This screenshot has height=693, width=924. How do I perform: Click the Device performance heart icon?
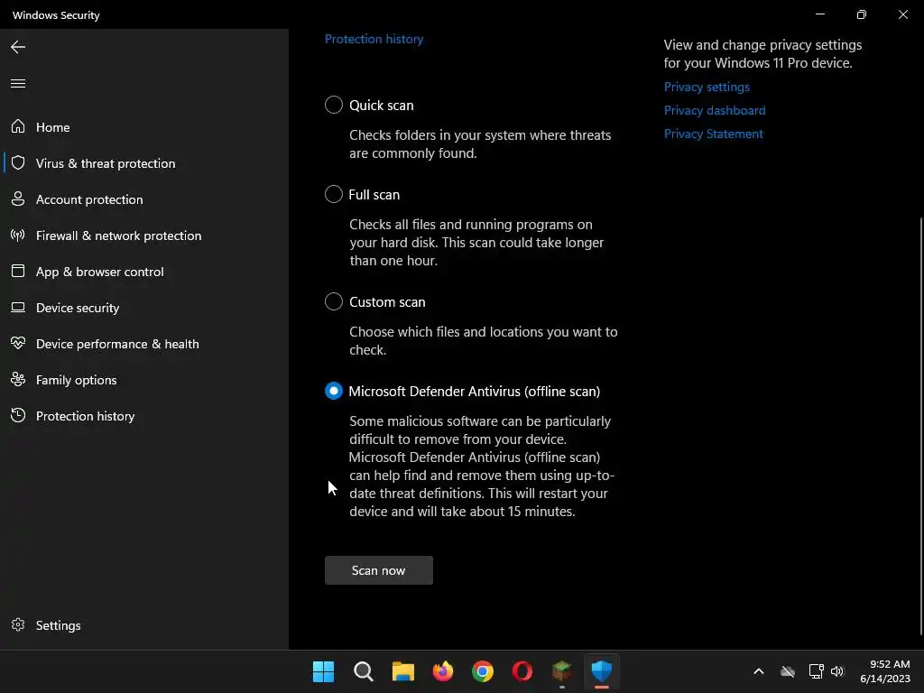(x=18, y=343)
